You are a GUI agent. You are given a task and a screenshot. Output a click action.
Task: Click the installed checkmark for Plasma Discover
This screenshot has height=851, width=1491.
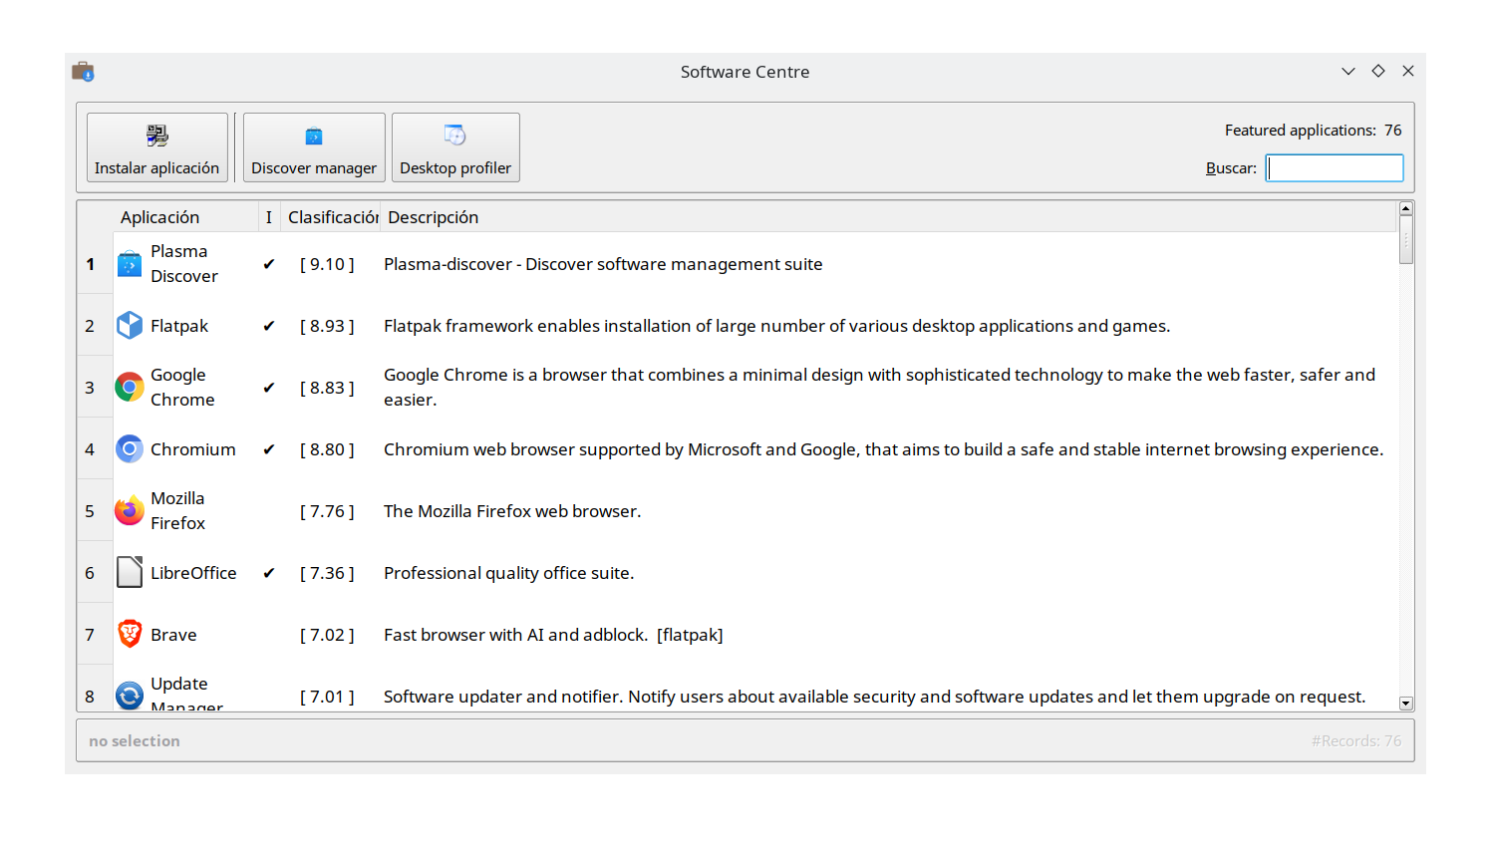tap(269, 264)
